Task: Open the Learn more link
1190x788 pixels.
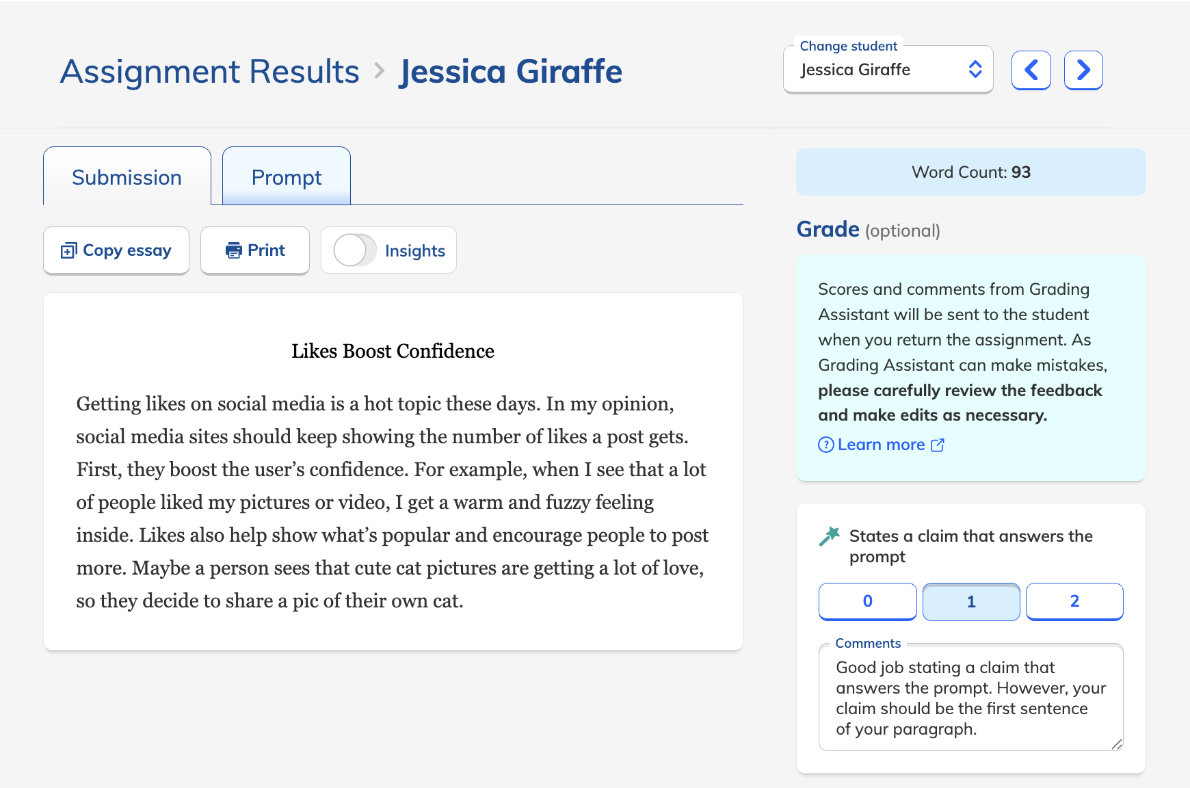Action: (x=881, y=445)
